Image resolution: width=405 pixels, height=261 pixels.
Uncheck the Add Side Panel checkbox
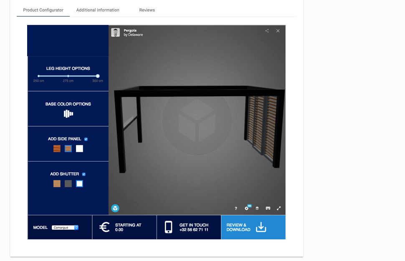[x=86, y=139]
